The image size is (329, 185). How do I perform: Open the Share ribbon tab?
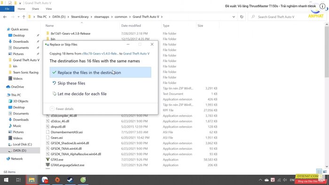point(35,9)
